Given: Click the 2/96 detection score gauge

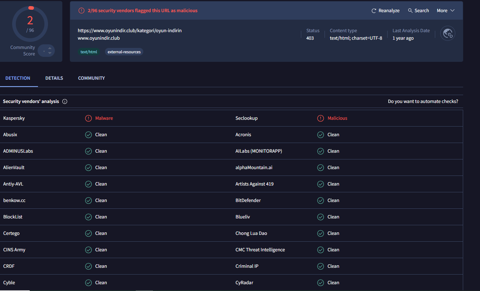Looking at the screenshot, I should pyautogui.click(x=30, y=24).
